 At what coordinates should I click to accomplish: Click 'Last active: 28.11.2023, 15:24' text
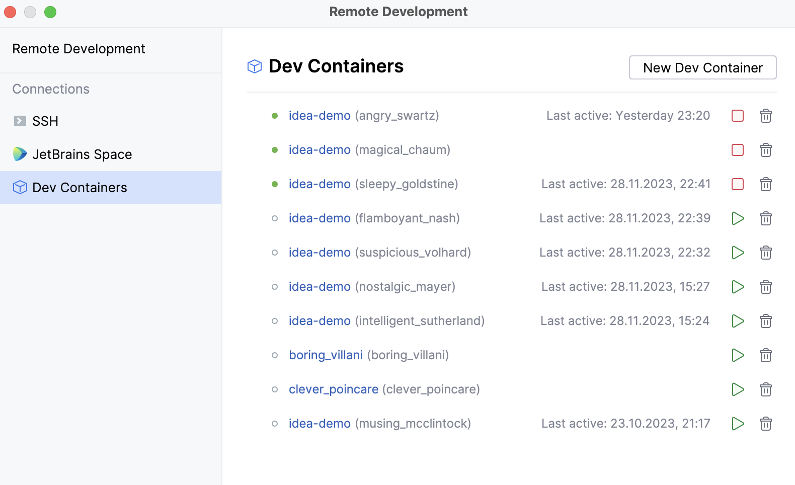(x=625, y=321)
